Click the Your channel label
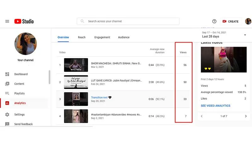Viewport: 252px width, 142px height. pos(26,60)
